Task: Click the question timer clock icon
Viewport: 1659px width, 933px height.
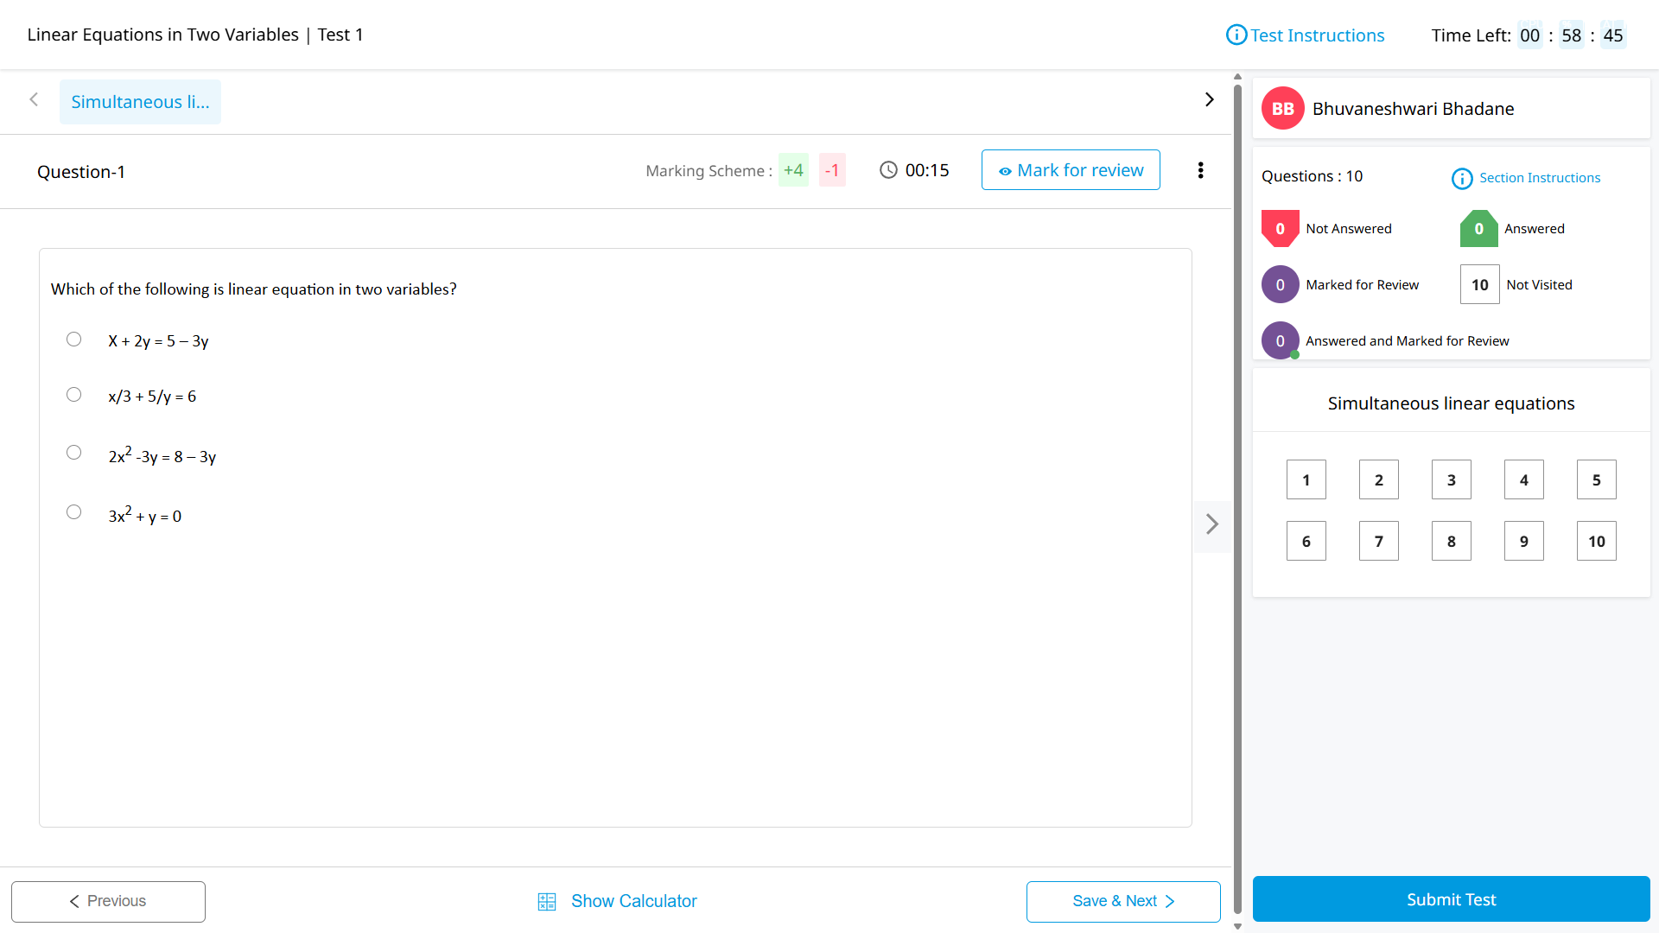Action: pyautogui.click(x=888, y=170)
